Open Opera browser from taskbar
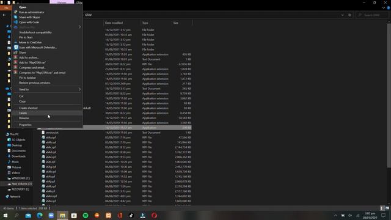 click(154, 215)
